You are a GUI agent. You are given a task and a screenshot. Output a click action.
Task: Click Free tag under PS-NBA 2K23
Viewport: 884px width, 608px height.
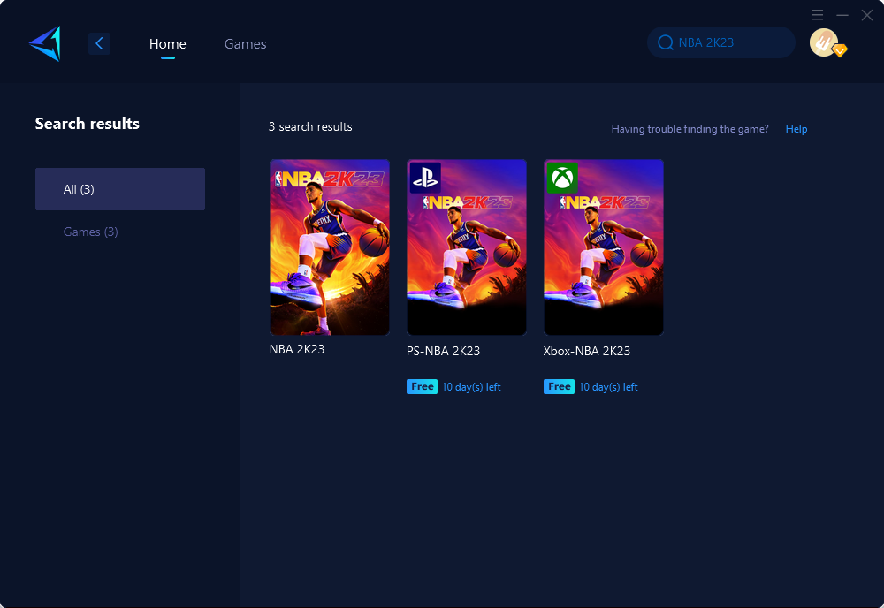click(x=422, y=386)
